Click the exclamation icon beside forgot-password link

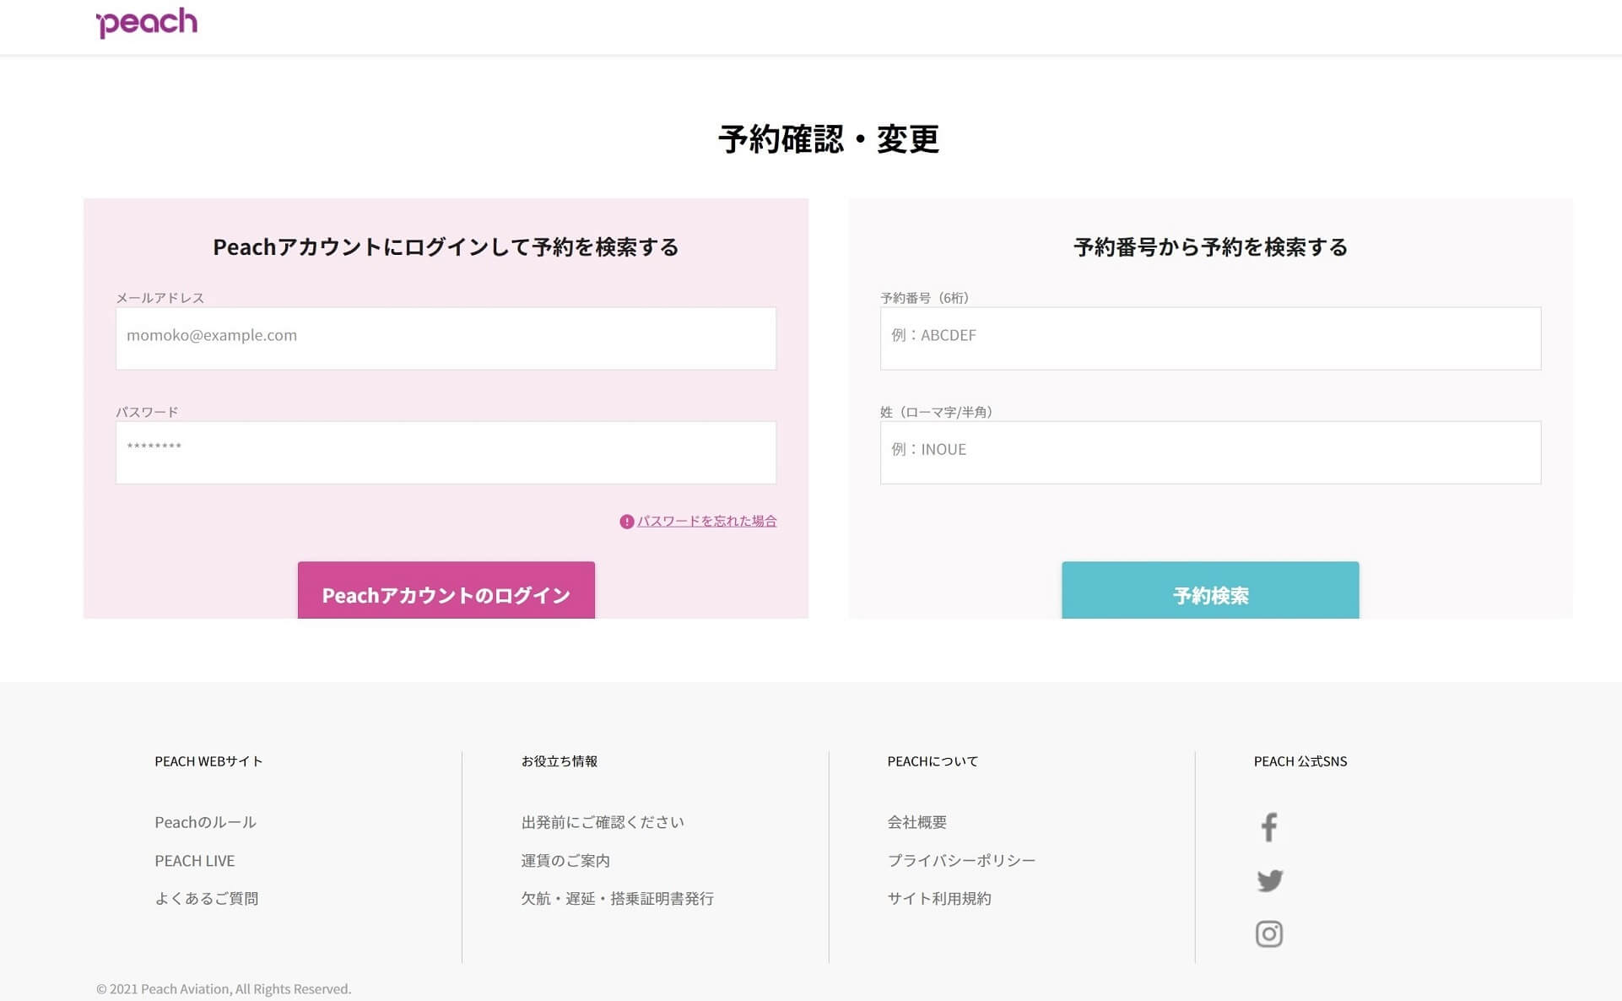click(x=626, y=522)
